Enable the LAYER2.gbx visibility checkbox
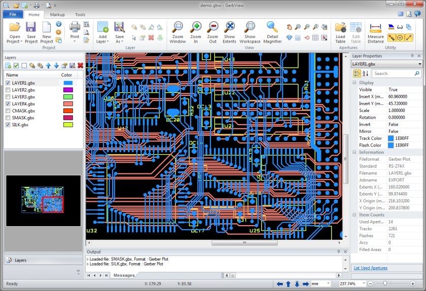The width and height of the screenshot is (426, 291). coord(8,90)
